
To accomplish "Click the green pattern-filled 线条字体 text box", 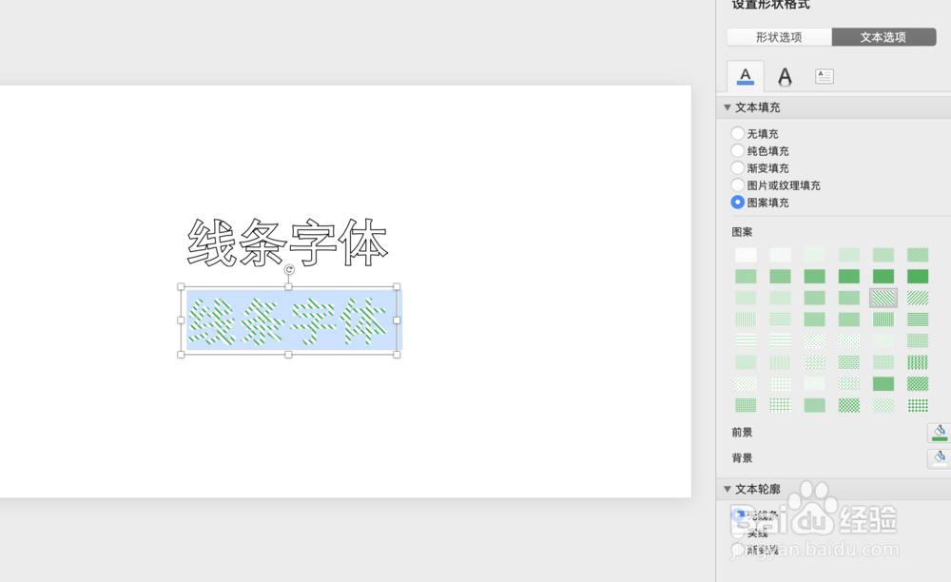I will 287,320.
